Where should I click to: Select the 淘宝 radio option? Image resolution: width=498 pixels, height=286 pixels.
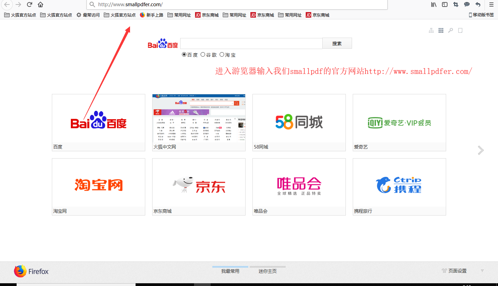coord(222,55)
